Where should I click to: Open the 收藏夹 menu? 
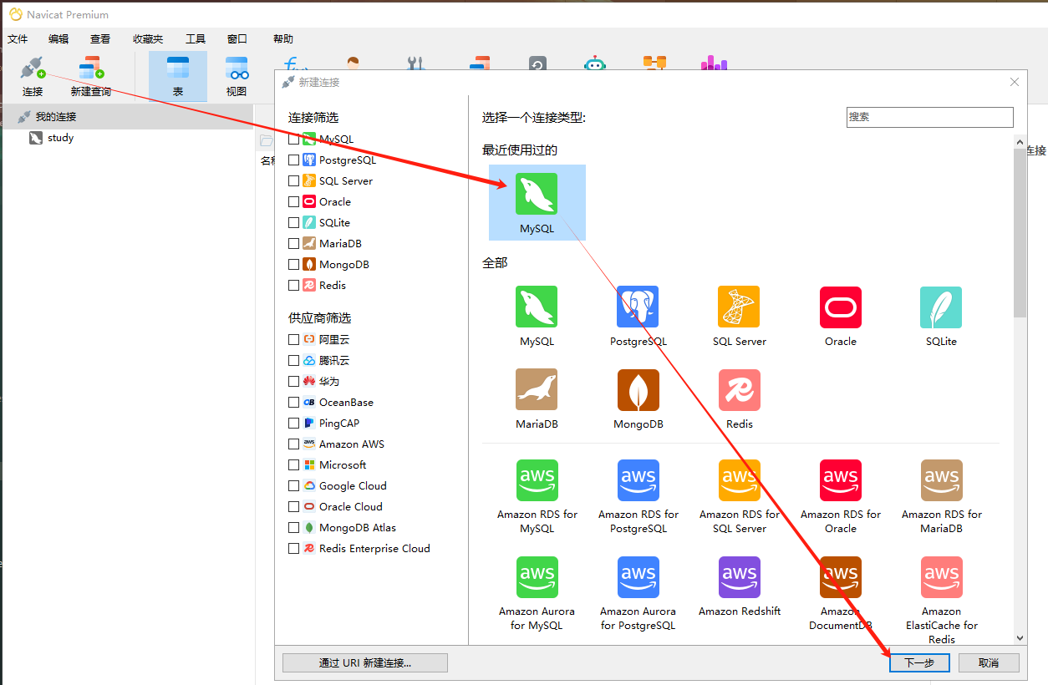[148, 38]
